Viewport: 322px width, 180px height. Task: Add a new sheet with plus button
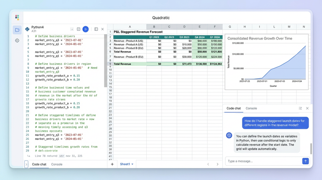point(112,164)
